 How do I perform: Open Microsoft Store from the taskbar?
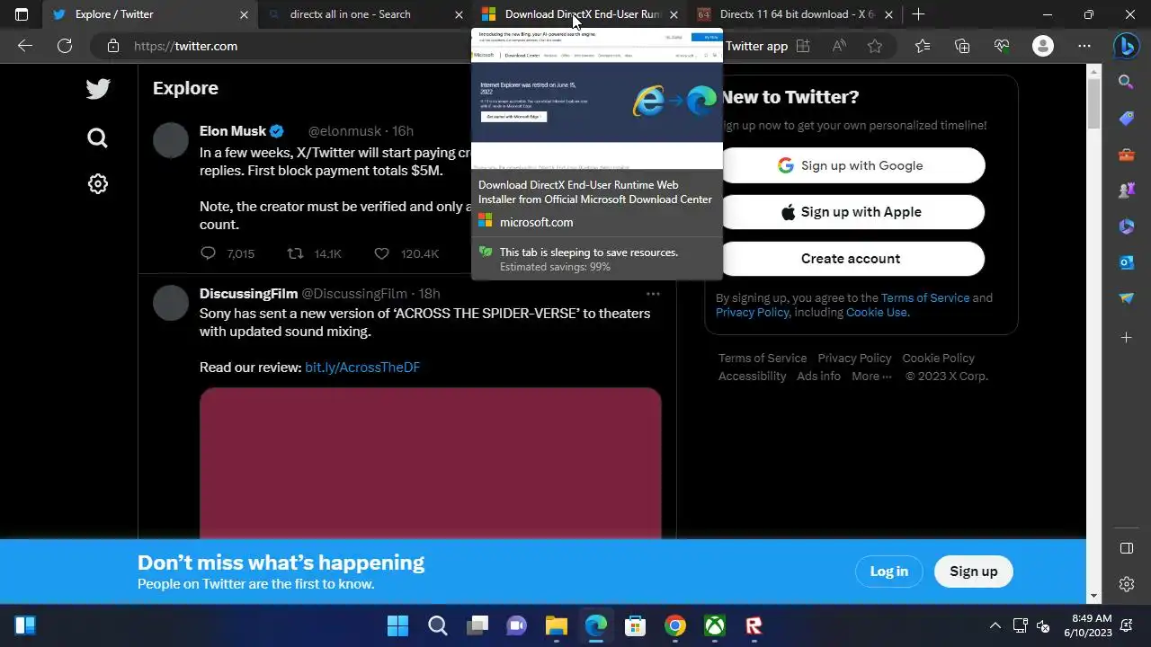636,625
